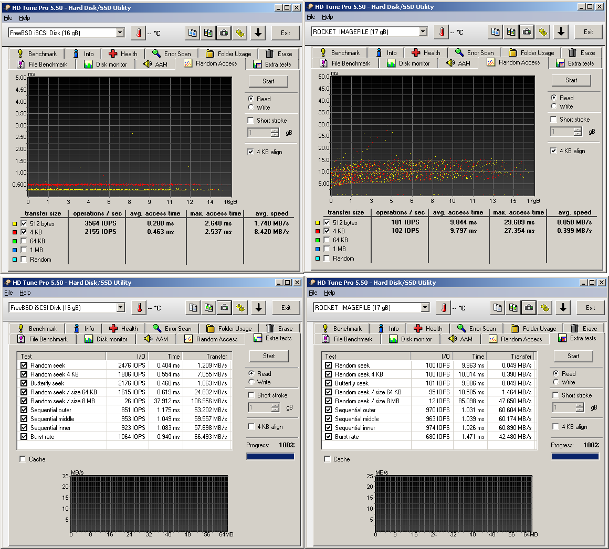This screenshot has height=549, width=609.
Task: Click the first copy icon in bottom-left window
Action: 193,308
